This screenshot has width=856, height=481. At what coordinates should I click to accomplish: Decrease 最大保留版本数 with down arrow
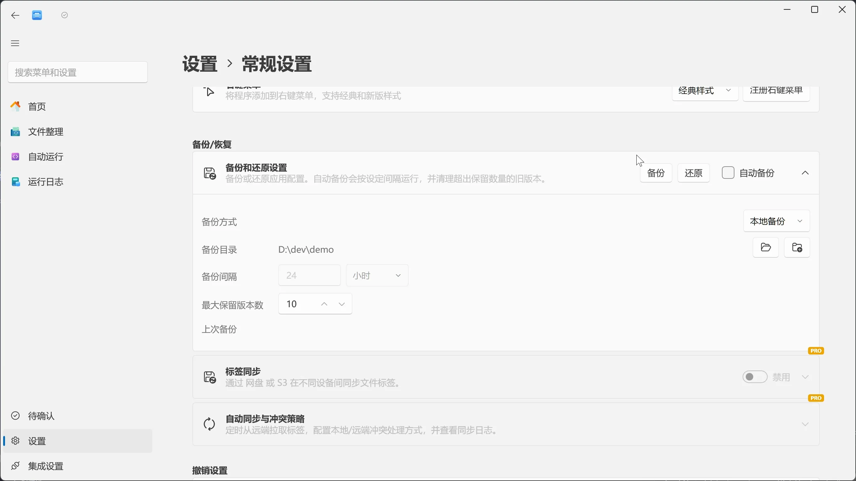pos(342,304)
